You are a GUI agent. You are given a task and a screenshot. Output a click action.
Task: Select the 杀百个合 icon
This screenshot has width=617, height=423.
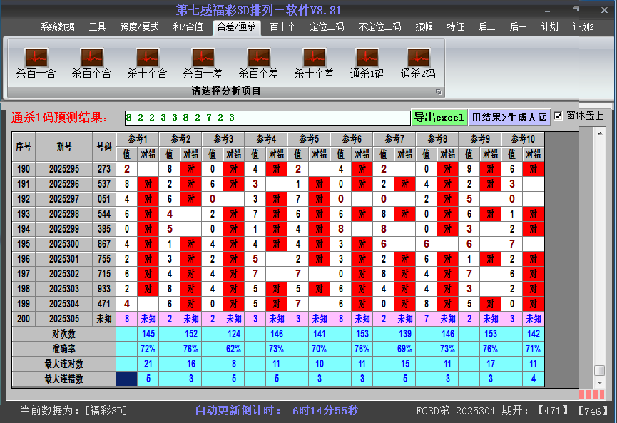pyautogui.click(x=91, y=58)
